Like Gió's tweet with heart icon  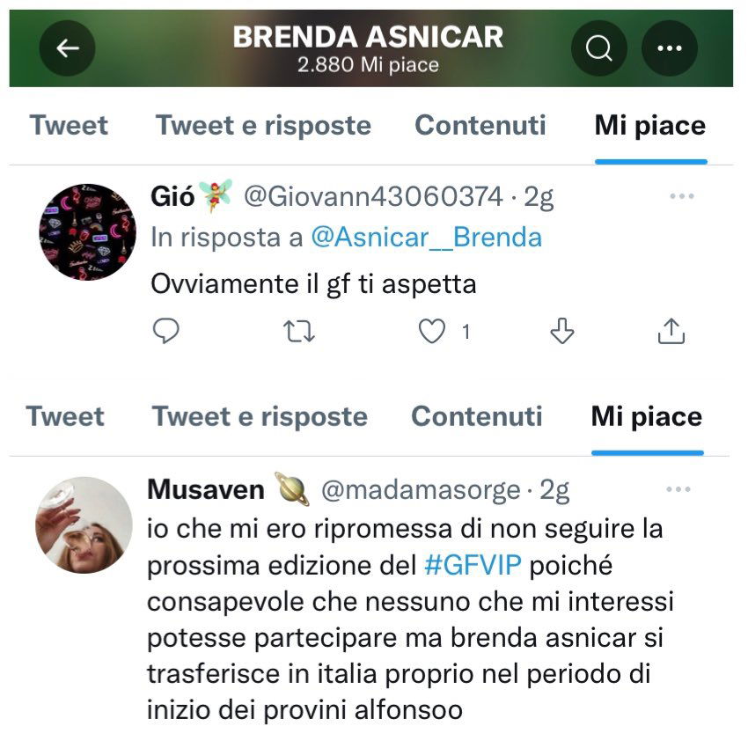tap(432, 331)
